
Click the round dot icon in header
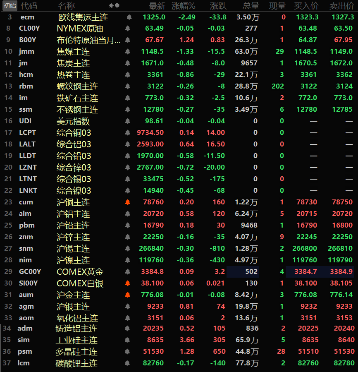[x=117, y=6]
